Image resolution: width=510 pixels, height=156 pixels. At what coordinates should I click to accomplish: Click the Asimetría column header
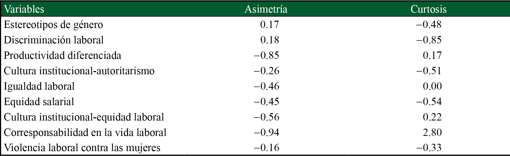click(x=266, y=9)
